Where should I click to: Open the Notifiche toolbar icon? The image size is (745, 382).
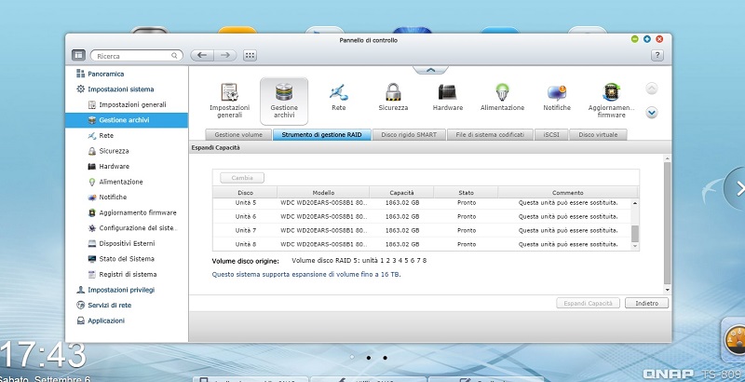(x=557, y=93)
